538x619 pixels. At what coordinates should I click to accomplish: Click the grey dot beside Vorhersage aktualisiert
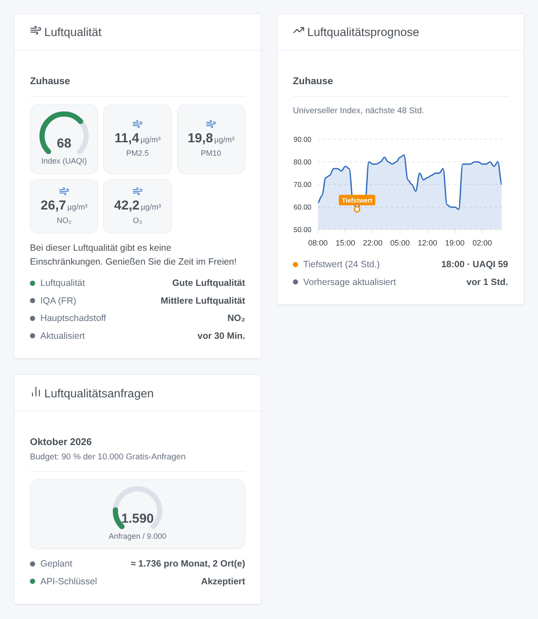point(295,282)
